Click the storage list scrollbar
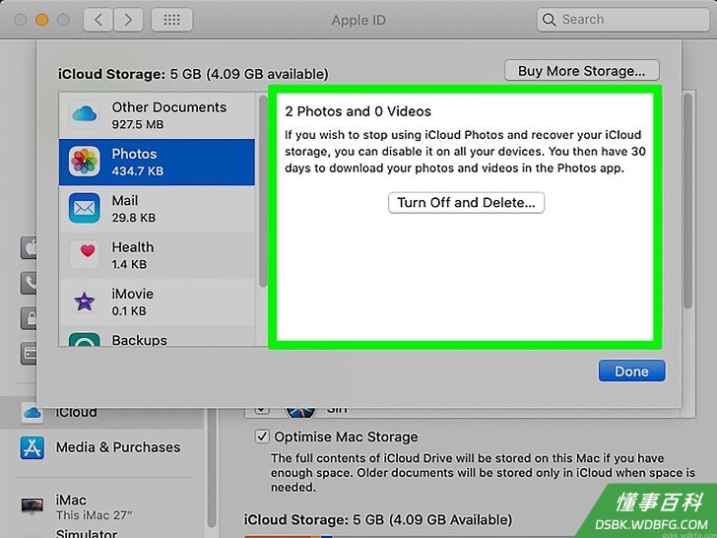Image resolution: width=717 pixels, height=538 pixels. pyautogui.click(x=263, y=191)
